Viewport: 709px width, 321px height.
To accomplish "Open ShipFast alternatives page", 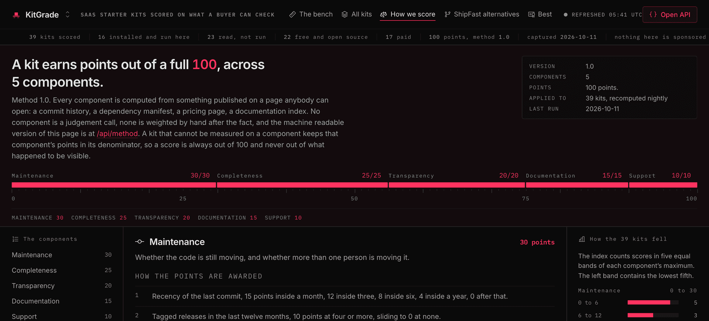I will 482,14.
